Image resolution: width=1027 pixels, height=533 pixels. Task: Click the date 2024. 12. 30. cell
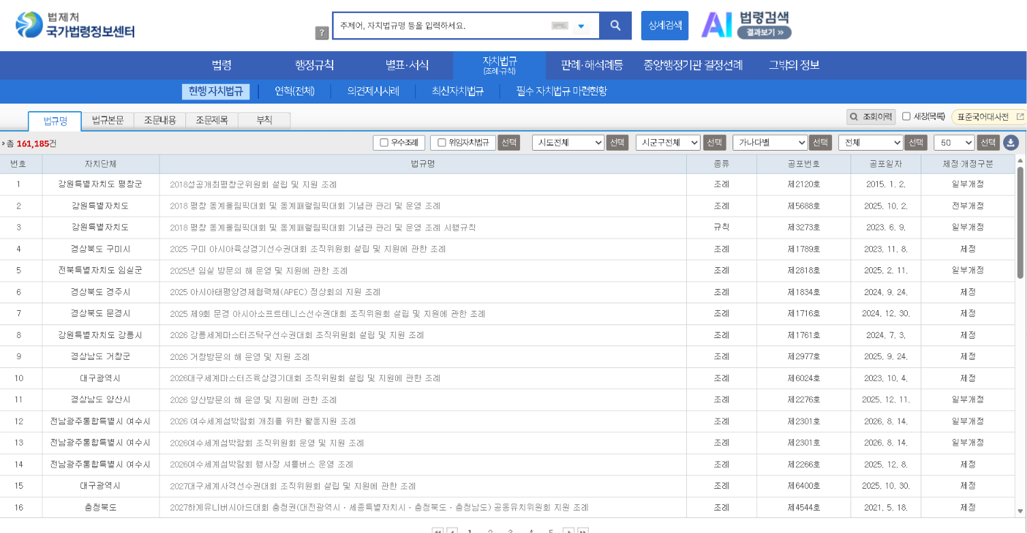pos(885,314)
